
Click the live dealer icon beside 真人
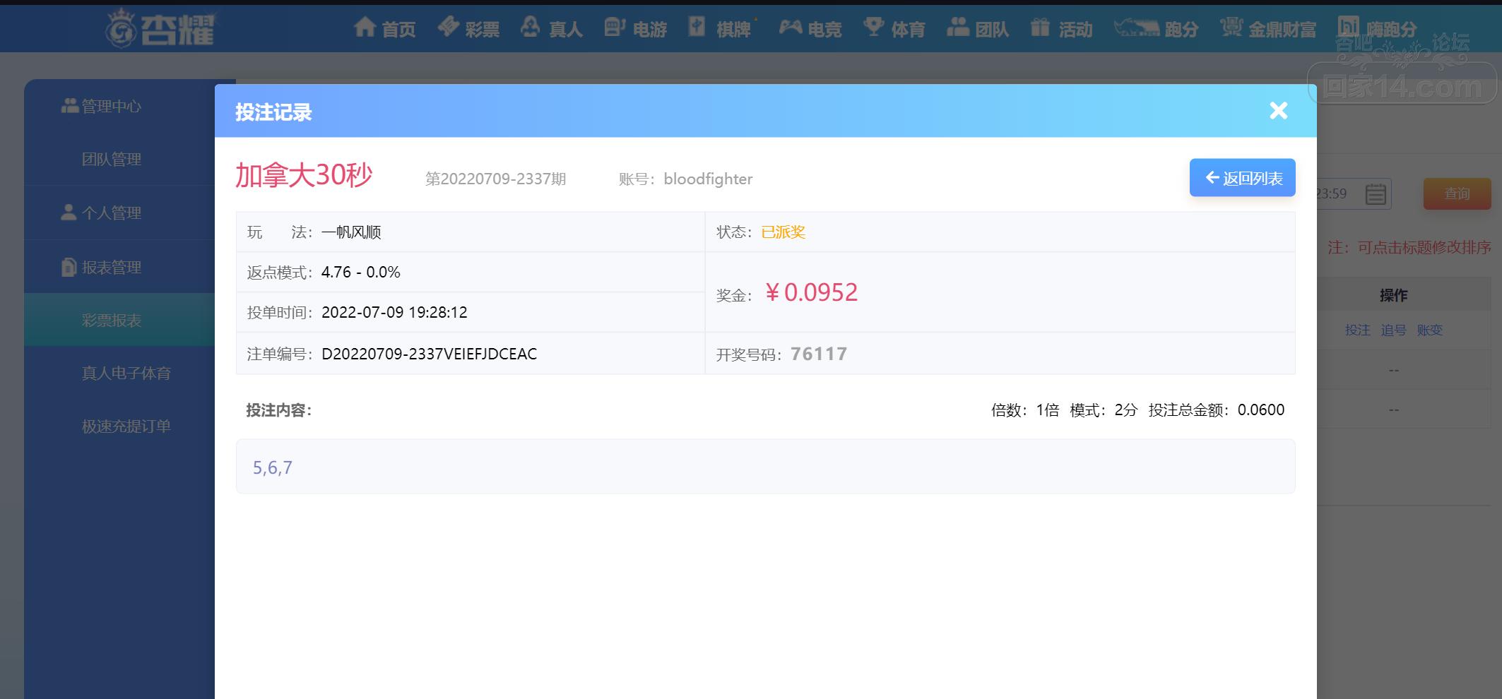(531, 28)
